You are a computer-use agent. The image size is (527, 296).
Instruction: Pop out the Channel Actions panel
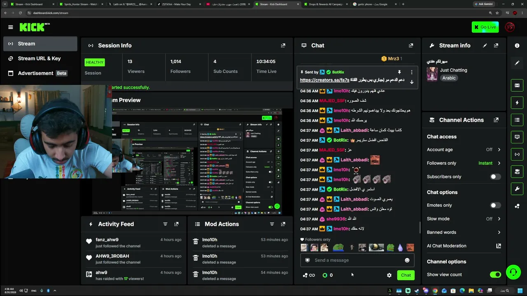[x=496, y=120]
